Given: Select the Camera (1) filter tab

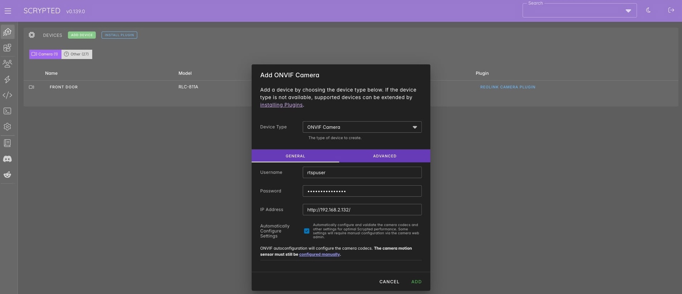Looking at the screenshot, I should coord(45,54).
